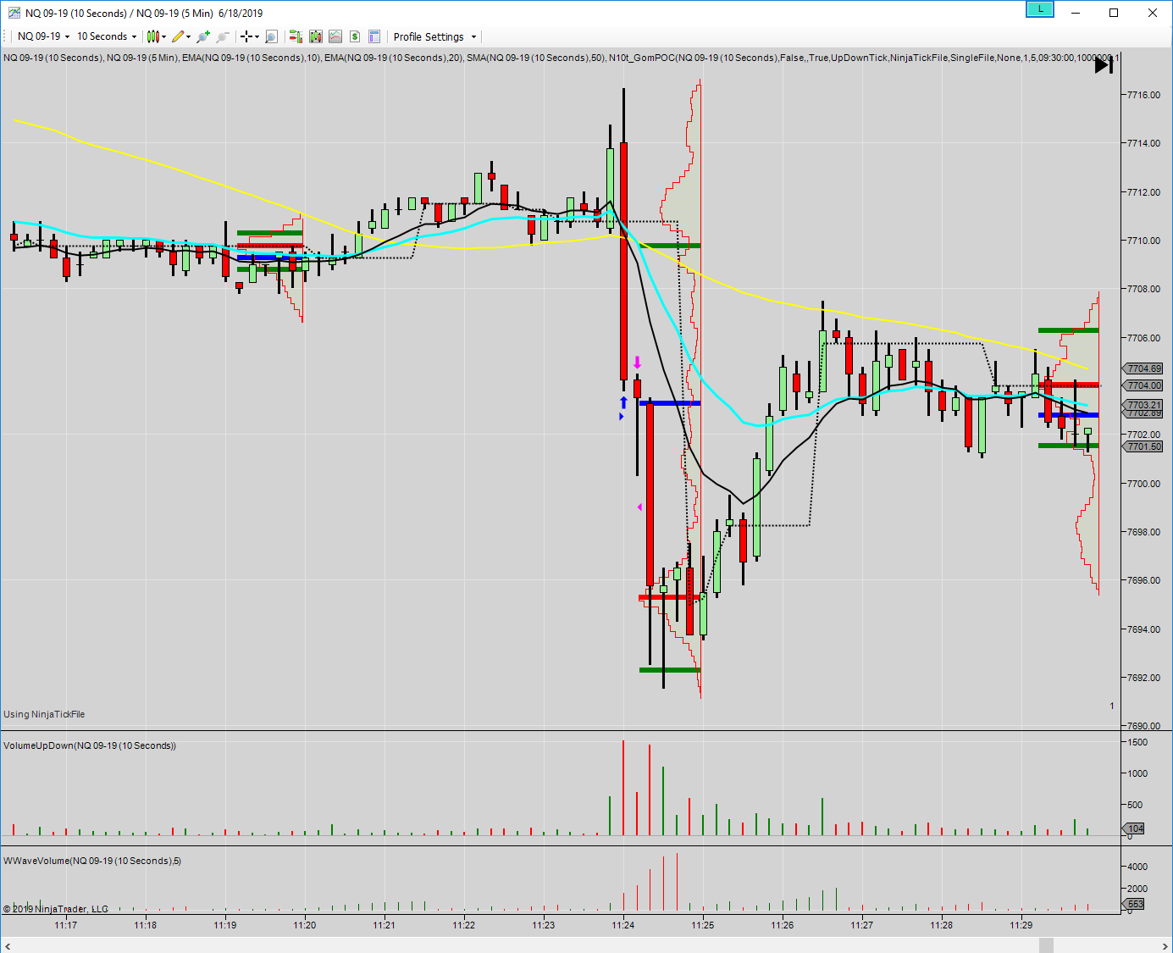Click the zoom out magnifier icon
This screenshot has width=1173, height=953.
click(x=223, y=36)
